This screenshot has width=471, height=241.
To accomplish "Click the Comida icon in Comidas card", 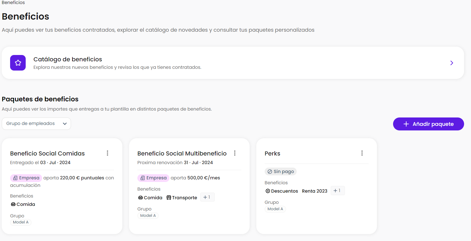I will click(13, 204).
